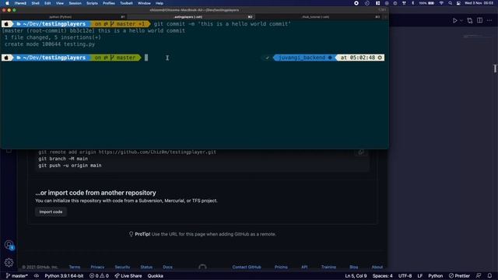Click LF end-of-line selector in status bar
Viewport: 498px width, 280px height.
point(420,276)
